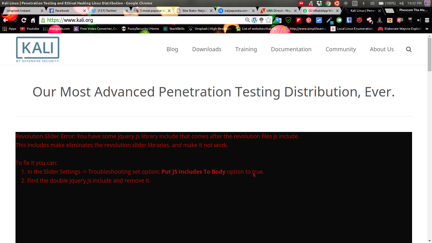The width and height of the screenshot is (432, 243).
Task: Click the Kali logo in the header
Action: coord(38,49)
